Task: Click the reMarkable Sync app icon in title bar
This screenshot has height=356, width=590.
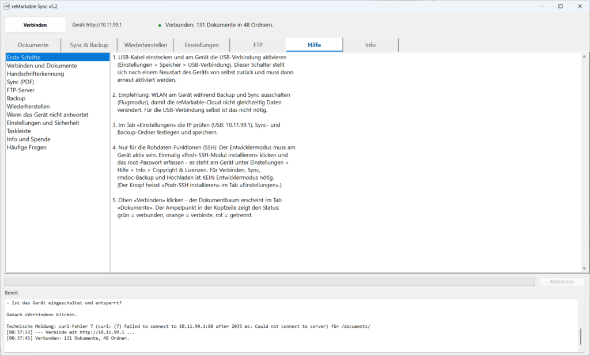Action: coord(7,6)
